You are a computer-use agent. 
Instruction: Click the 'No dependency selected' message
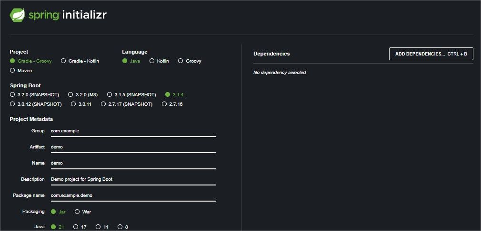click(280, 73)
